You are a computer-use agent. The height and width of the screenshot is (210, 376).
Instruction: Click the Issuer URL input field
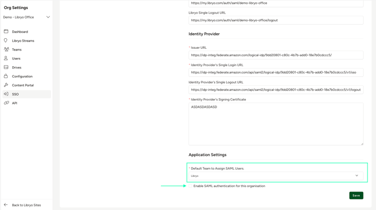276,55
